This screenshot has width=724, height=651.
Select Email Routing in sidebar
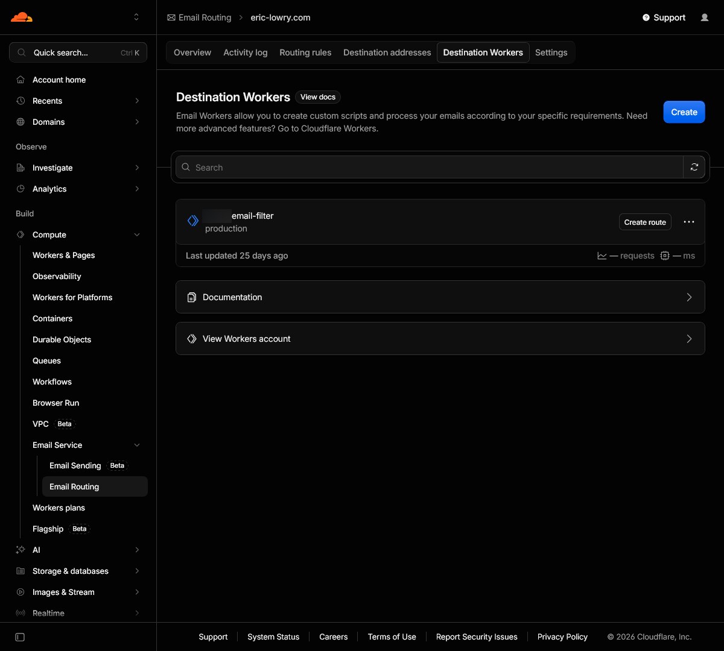[x=95, y=486]
